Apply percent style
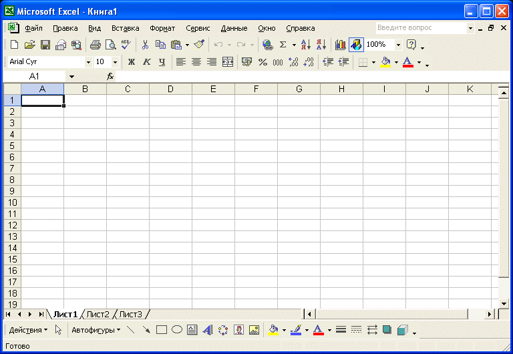This screenshot has width=513, height=354. pyautogui.click(x=263, y=62)
